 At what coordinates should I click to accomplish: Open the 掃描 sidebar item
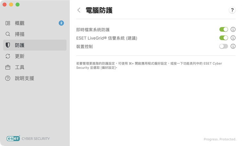[35, 34]
